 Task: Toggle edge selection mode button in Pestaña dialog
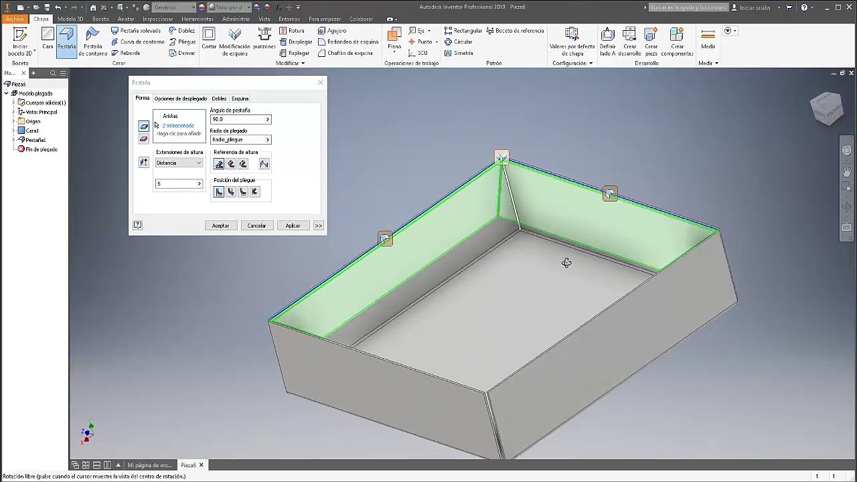pos(144,126)
